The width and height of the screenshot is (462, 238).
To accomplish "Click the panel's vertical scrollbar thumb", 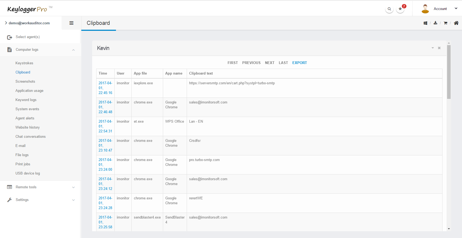I will pos(449,72).
